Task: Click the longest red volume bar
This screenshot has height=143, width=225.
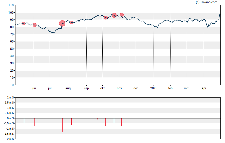Action: point(62,125)
